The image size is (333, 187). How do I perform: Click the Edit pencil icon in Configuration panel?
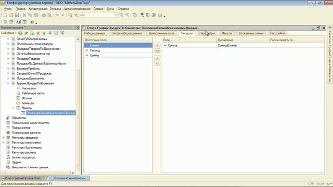point(26,33)
